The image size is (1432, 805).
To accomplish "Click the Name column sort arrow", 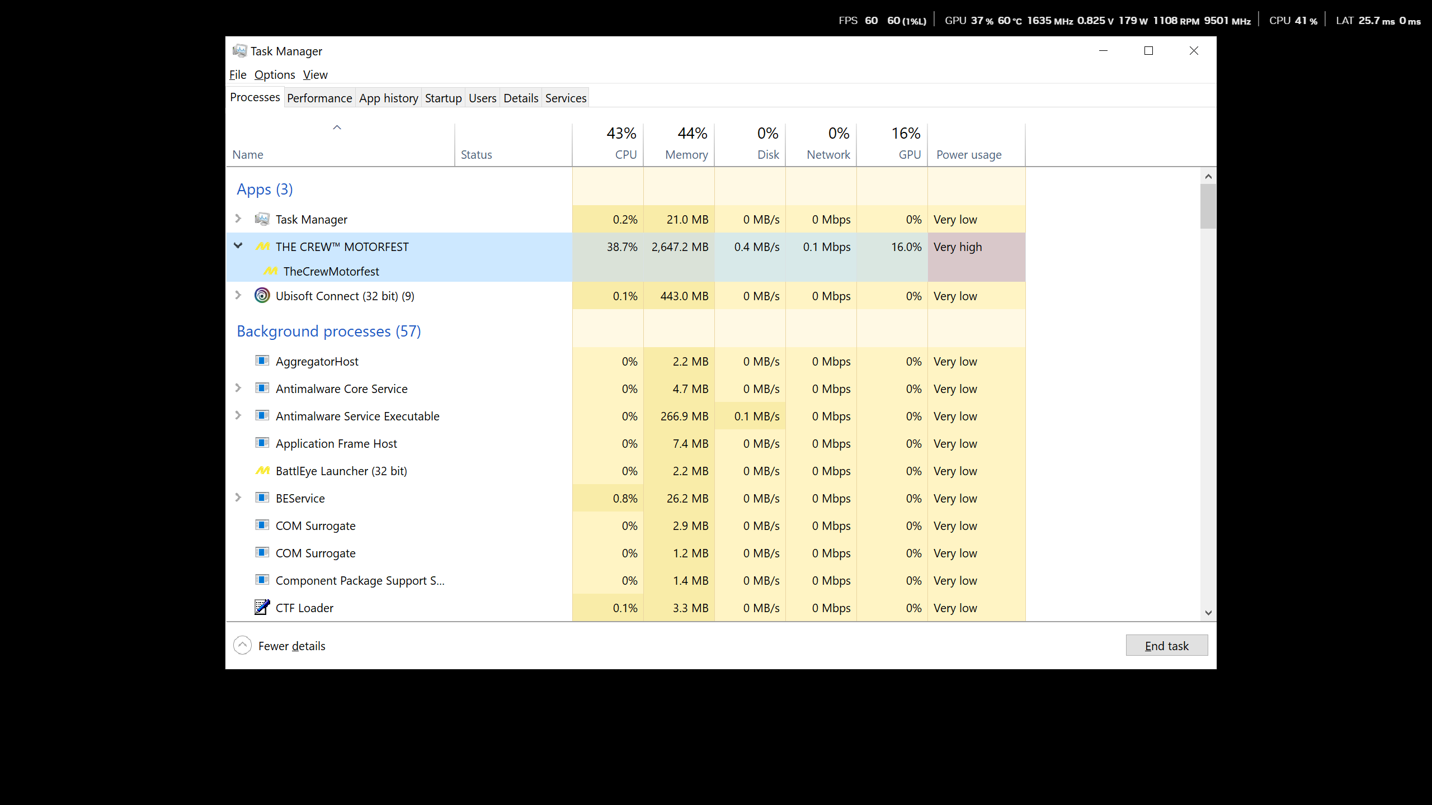I will pyautogui.click(x=337, y=127).
